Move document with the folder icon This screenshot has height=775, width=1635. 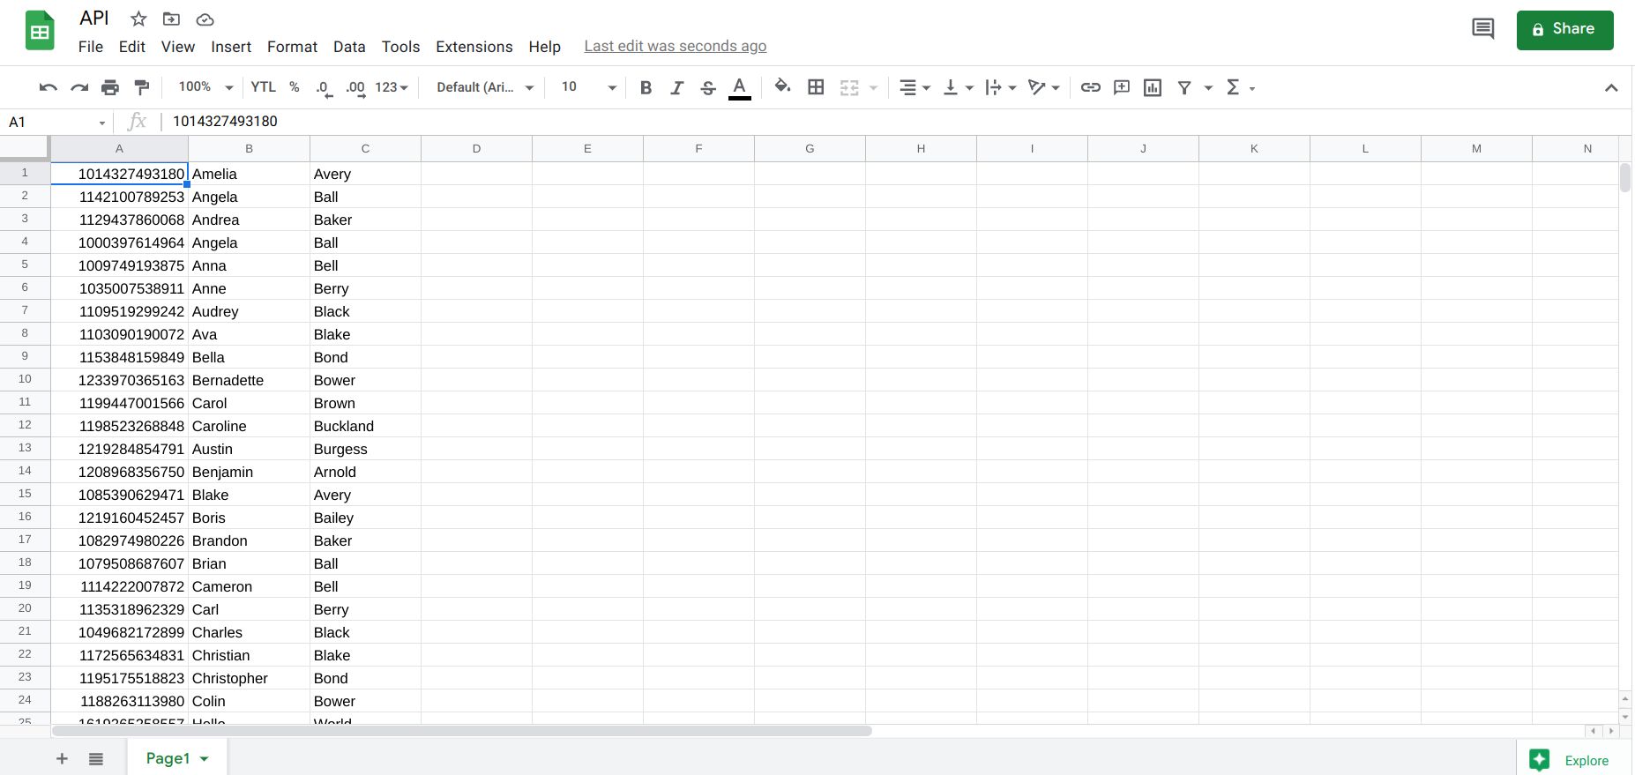tap(172, 19)
